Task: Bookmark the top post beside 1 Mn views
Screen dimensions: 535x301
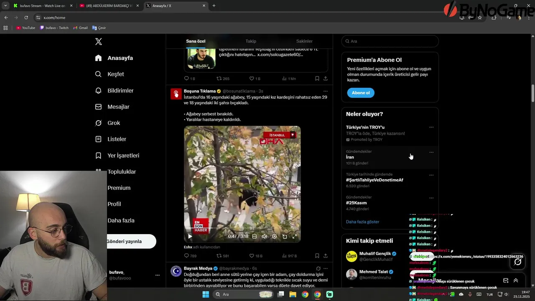Action: pyautogui.click(x=317, y=79)
